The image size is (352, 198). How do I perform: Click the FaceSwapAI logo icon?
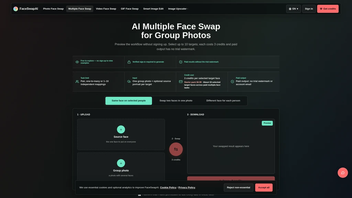pyautogui.click(x=15, y=9)
